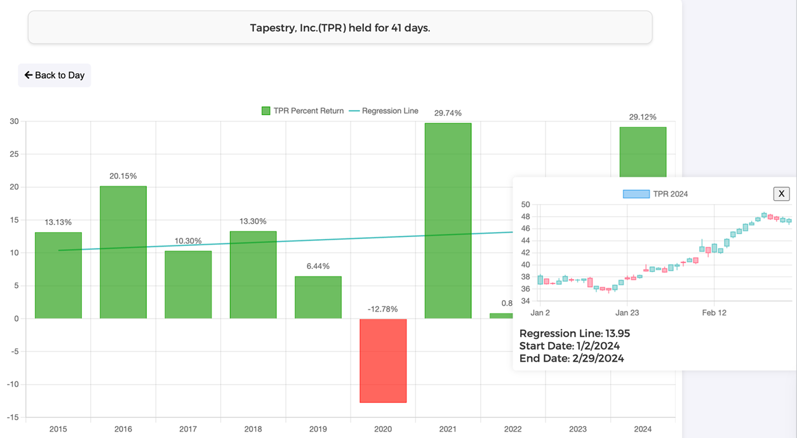
Task: Select the 2017 bar showing 10.30%
Action: 188,285
